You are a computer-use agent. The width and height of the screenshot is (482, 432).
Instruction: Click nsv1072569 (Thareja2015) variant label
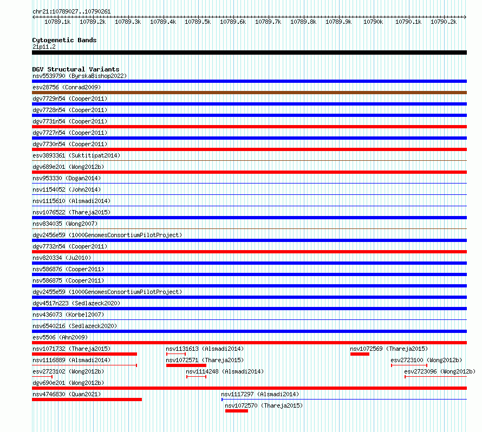point(389,349)
